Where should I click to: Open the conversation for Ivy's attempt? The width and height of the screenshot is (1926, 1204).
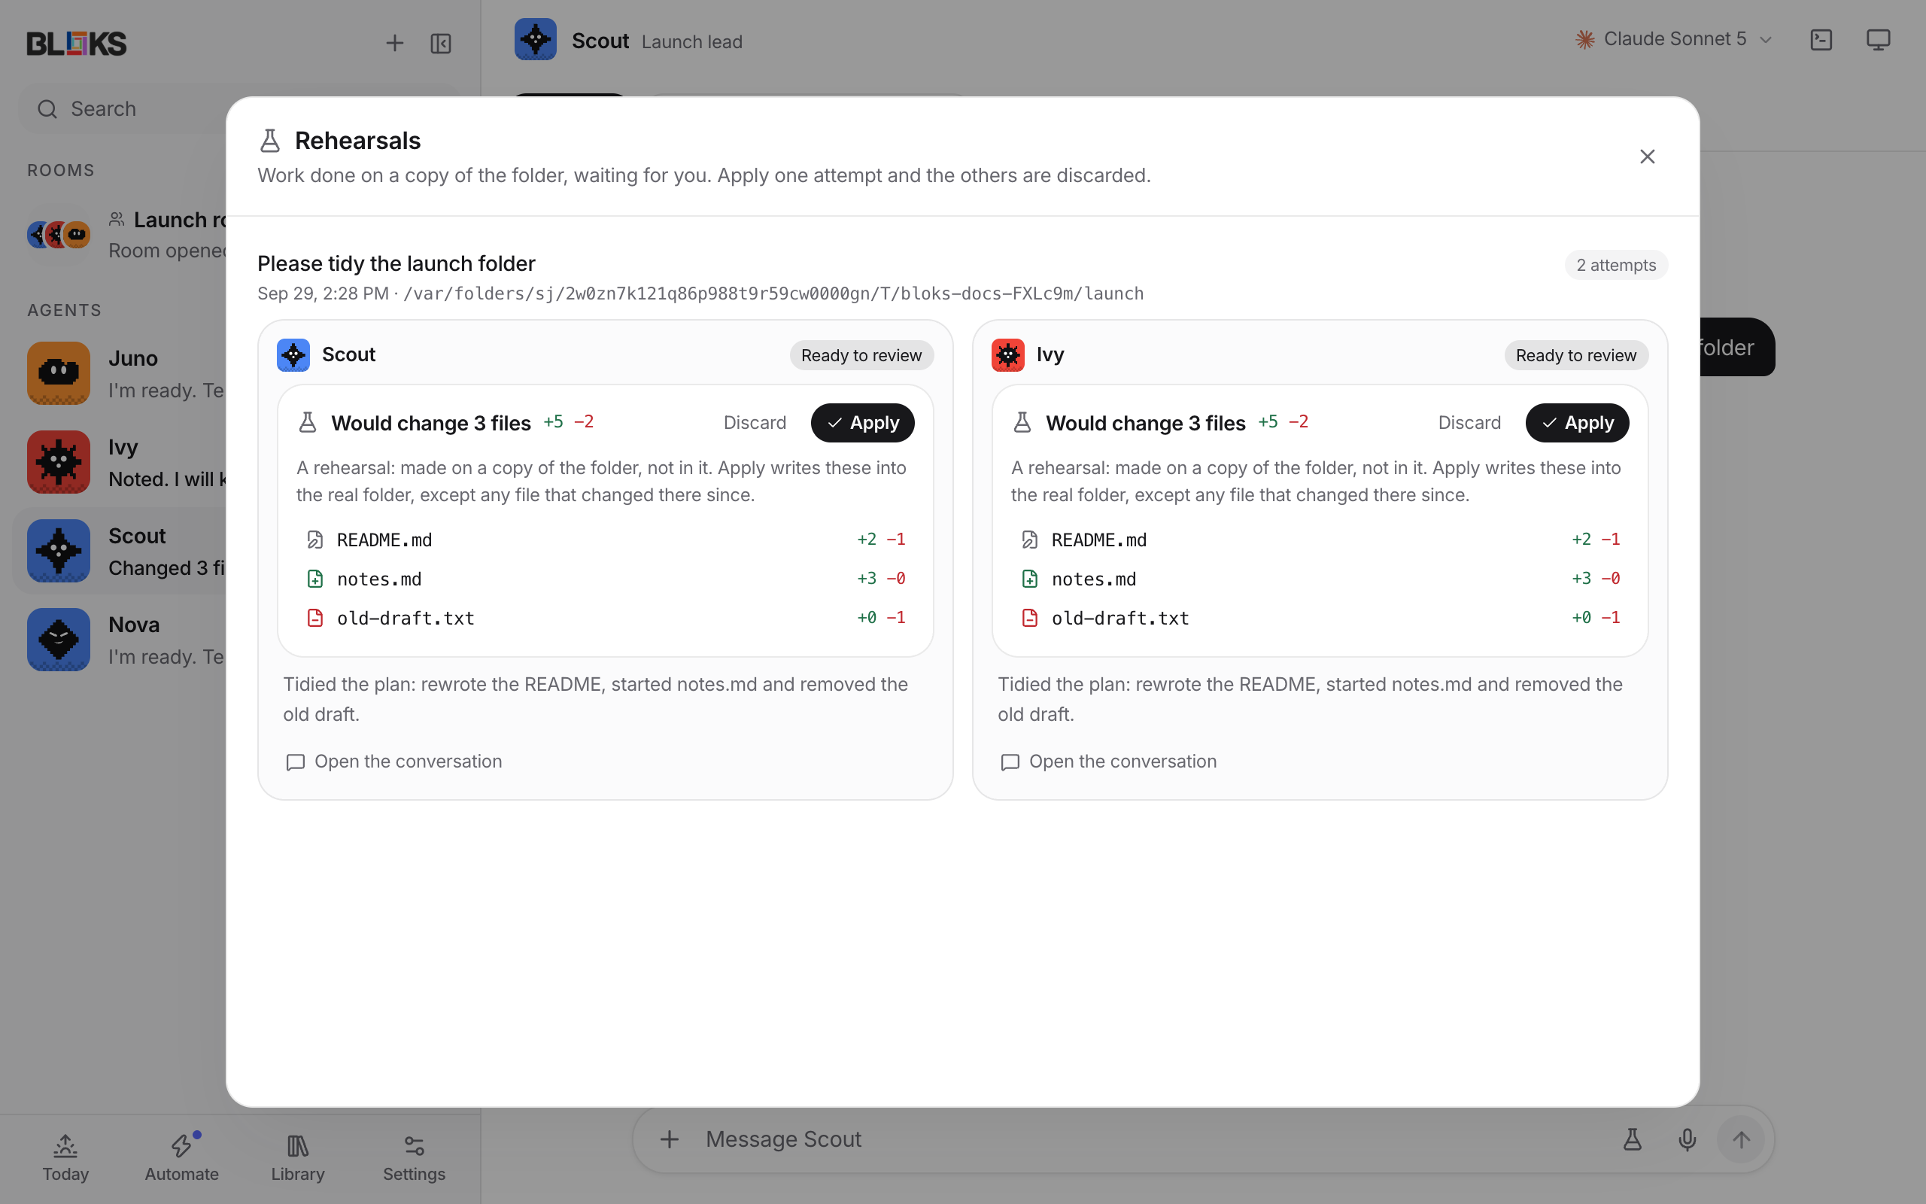pos(1109,762)
